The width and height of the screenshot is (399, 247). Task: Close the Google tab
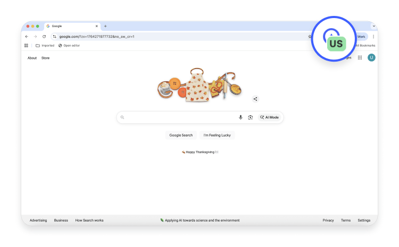click(x=97, y=26)
